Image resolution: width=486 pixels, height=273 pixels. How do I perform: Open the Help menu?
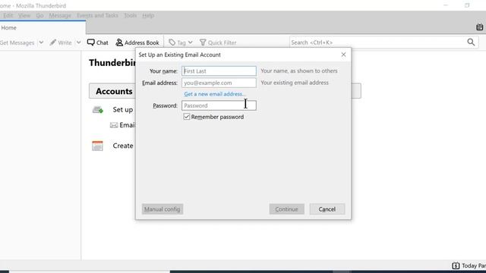pyautogui.click(x=148, y=15)
